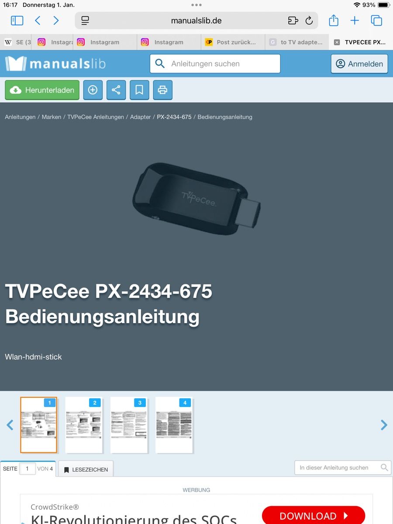Show next thumbnails with right arrow
This screenshot has width=393, height=524.
[x=384, y=425]
